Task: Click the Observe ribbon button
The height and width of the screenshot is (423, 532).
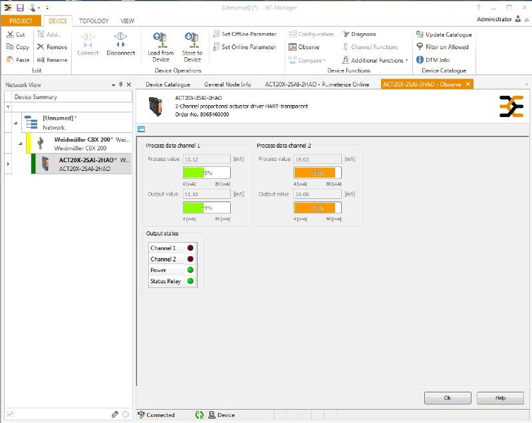Action: click(x=304, y=47)
